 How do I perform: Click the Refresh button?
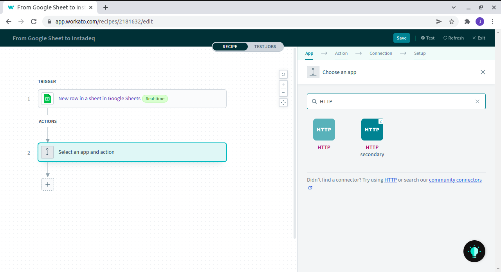tap(454, 38)
